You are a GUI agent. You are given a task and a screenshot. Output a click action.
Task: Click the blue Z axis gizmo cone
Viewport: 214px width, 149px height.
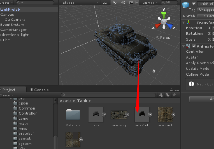(x=170, y=26)
